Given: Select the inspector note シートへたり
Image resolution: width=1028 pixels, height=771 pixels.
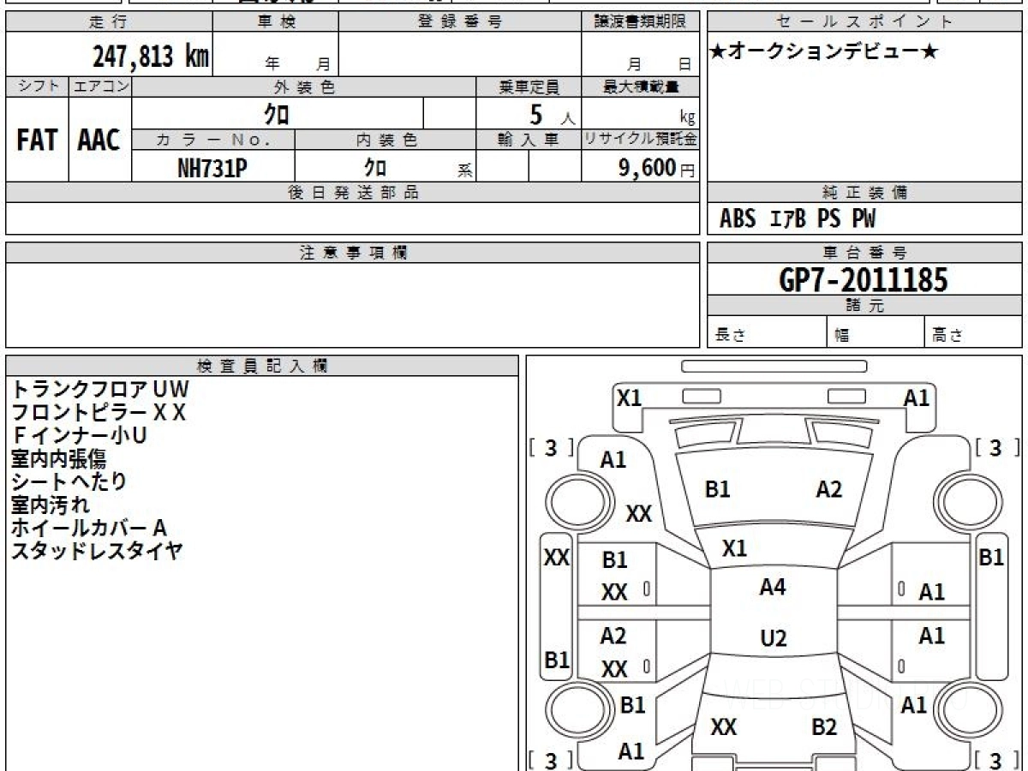Looking at the screenshot, I should (69, 481).
